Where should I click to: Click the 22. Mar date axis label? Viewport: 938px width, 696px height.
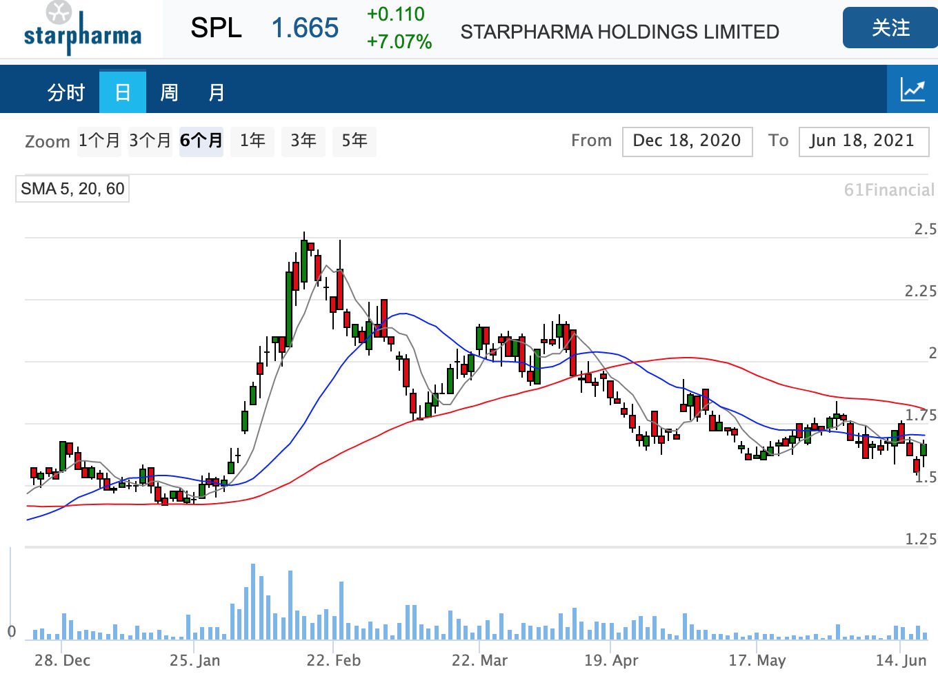click(x=479, y=660)
